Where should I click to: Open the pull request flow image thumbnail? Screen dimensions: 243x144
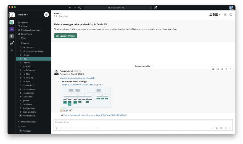coord(86,97)
